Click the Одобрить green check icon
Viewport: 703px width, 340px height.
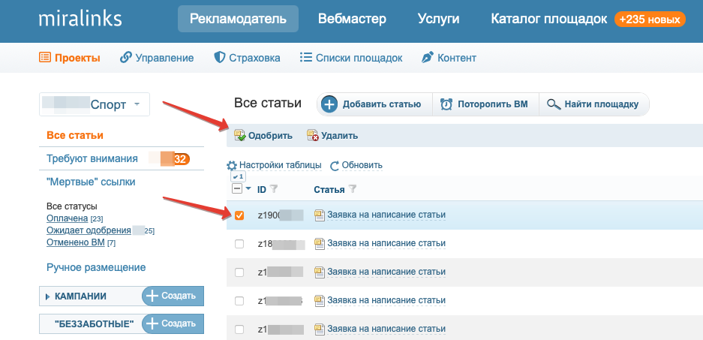coord(240,135)
